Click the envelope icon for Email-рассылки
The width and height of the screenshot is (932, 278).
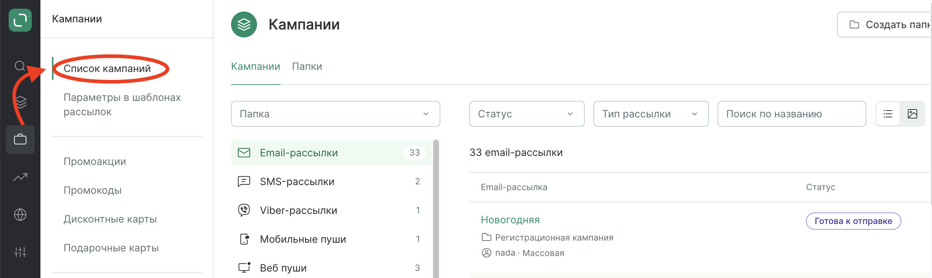(244, 153)
